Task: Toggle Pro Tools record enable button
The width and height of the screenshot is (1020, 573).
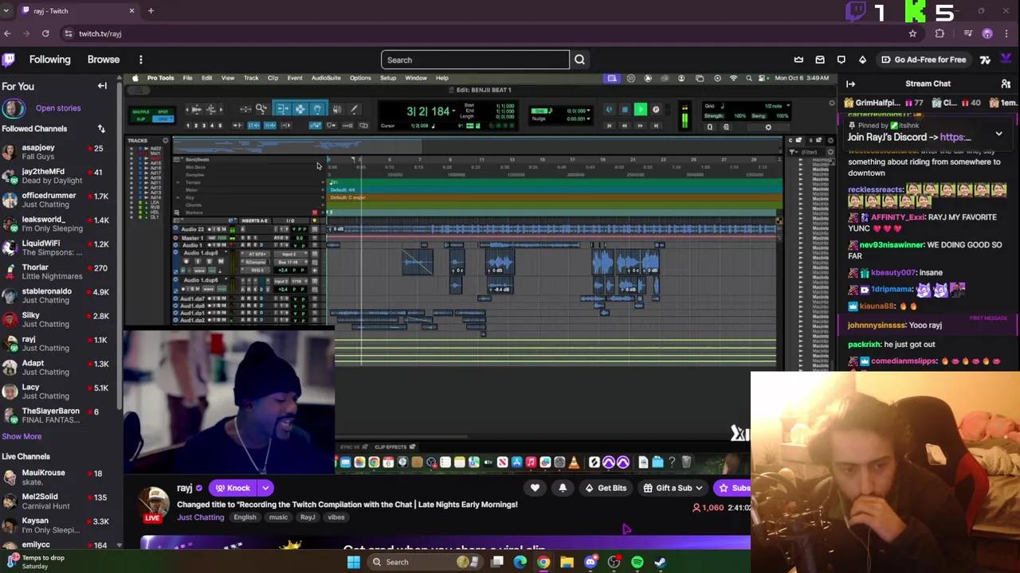Action: [656, 110]
